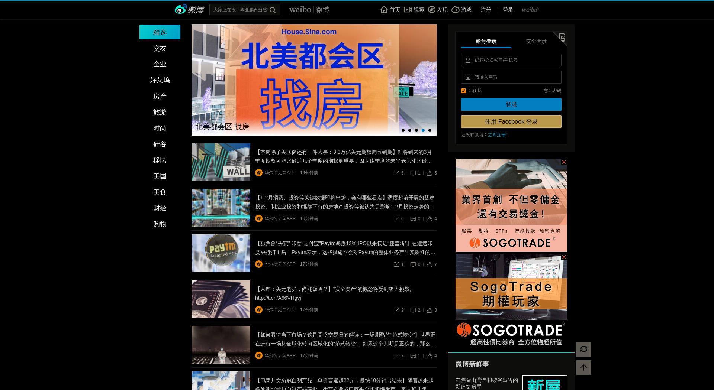
Task: Focus the 请输入密码 password field
Action: click(x=511, y=77)
